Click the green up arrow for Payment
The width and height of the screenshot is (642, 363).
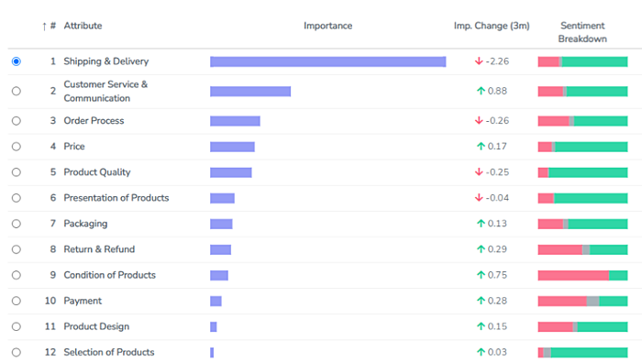tap(481, 301)
